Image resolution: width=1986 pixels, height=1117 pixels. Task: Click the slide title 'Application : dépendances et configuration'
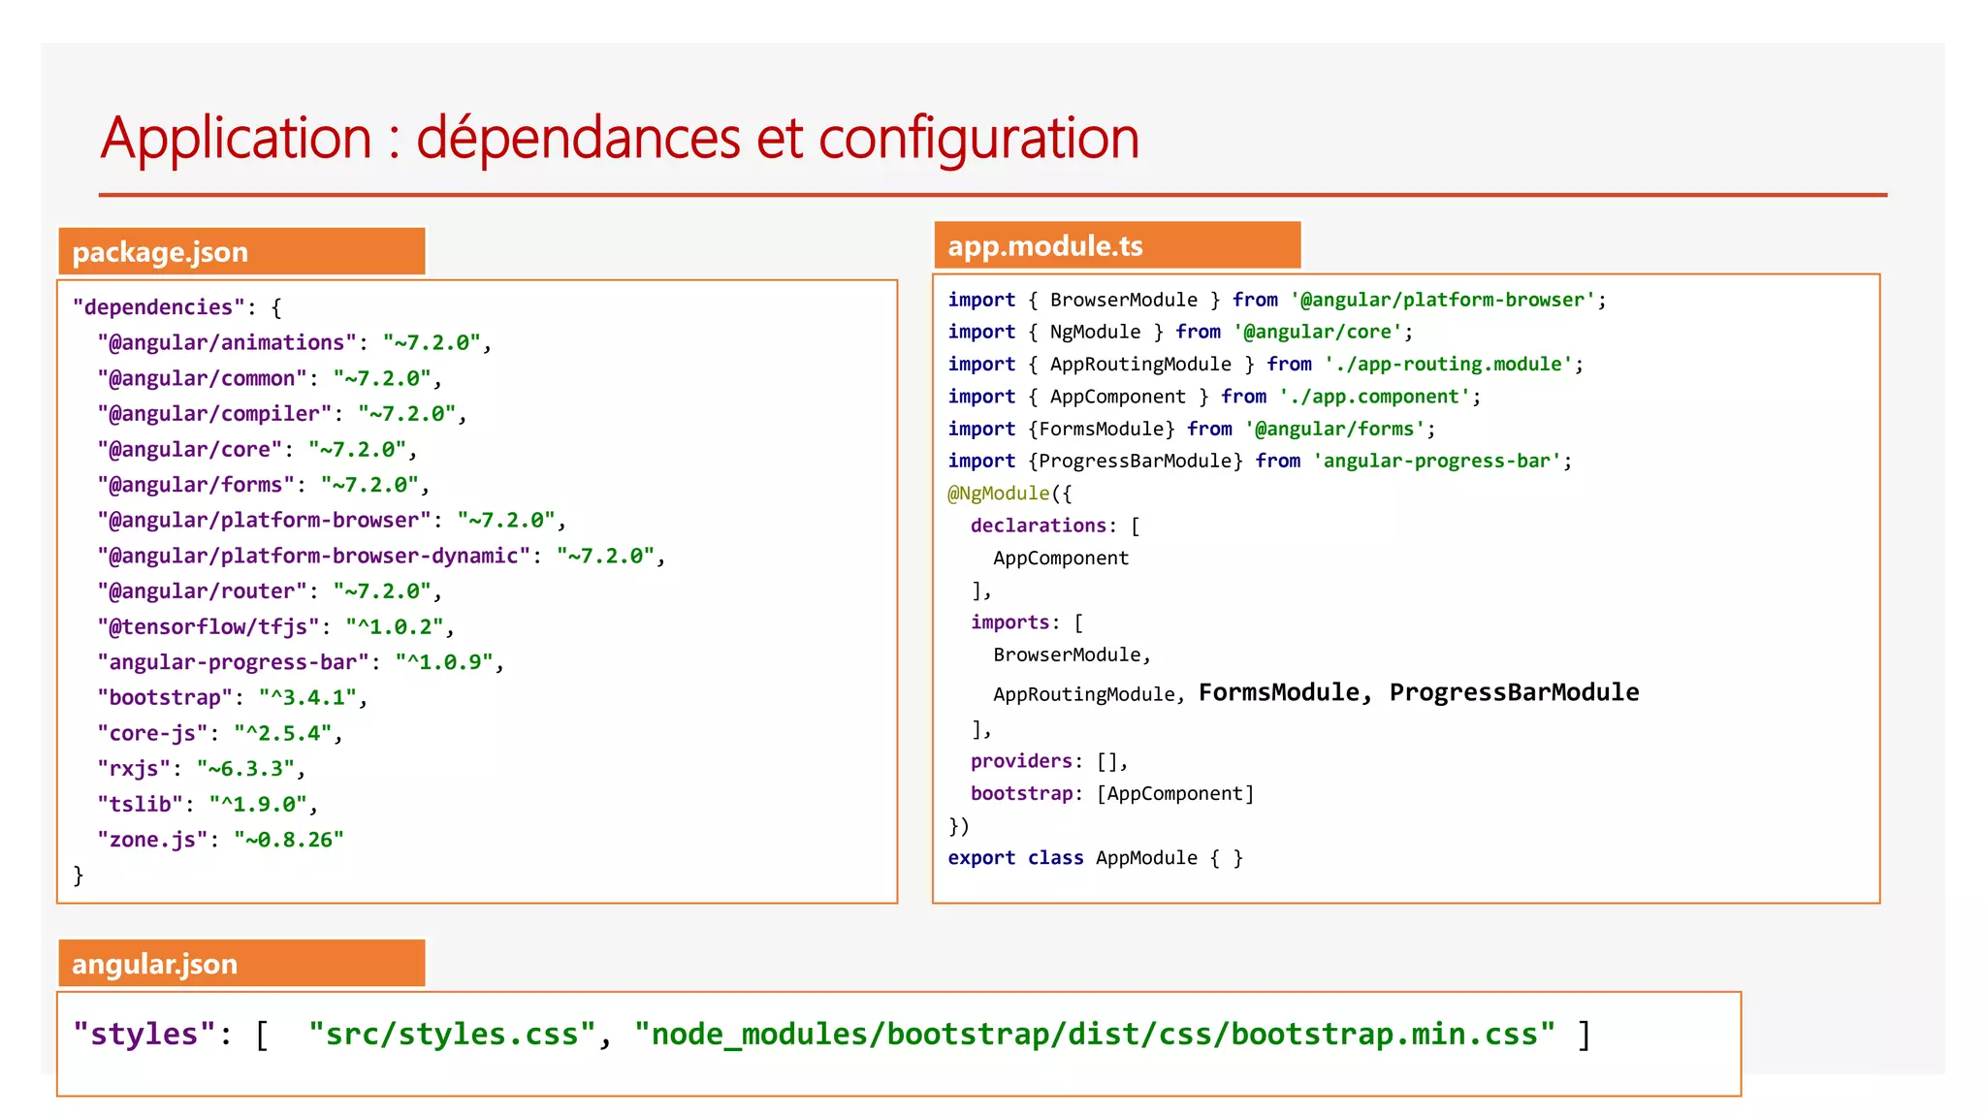620,138
